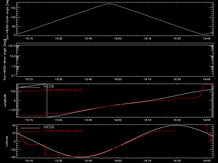The image size is (218, 163).
Task: Click Solar reflection point legend in Longitude plot
Action: click(x=63, y=90)
